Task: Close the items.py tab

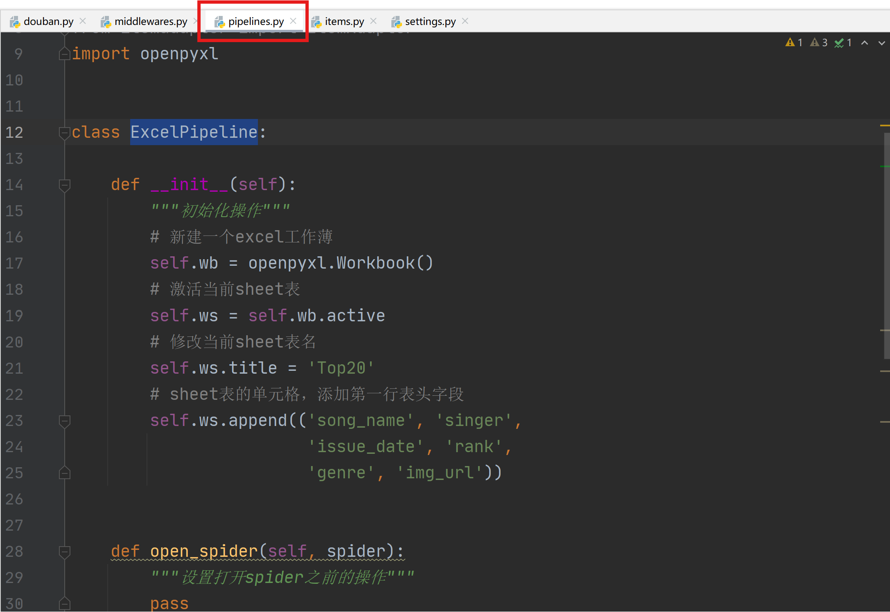Action: [x=373, y=21]
